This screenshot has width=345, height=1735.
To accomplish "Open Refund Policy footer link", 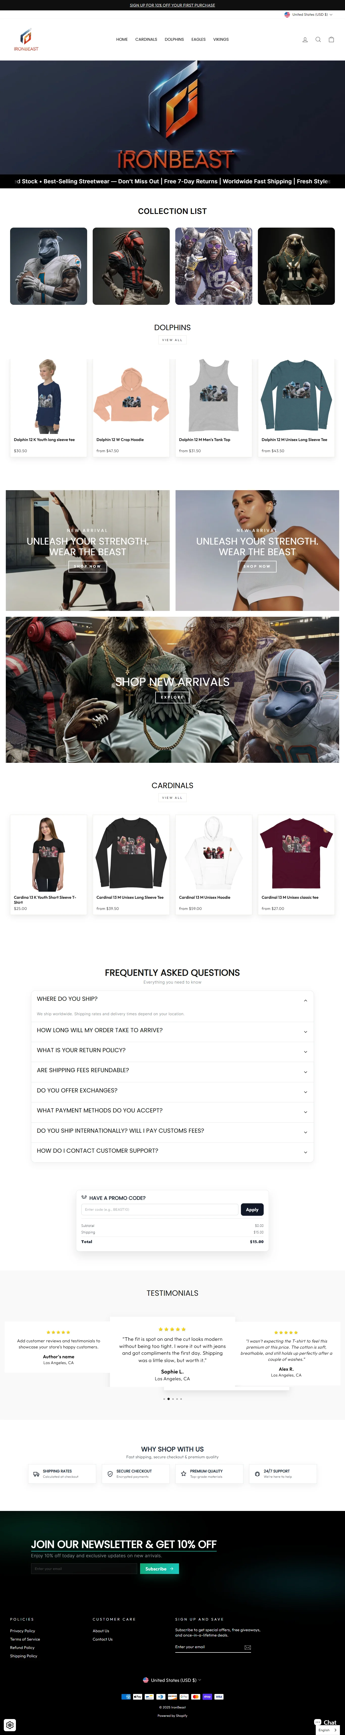I will (x=22, y=1647).
